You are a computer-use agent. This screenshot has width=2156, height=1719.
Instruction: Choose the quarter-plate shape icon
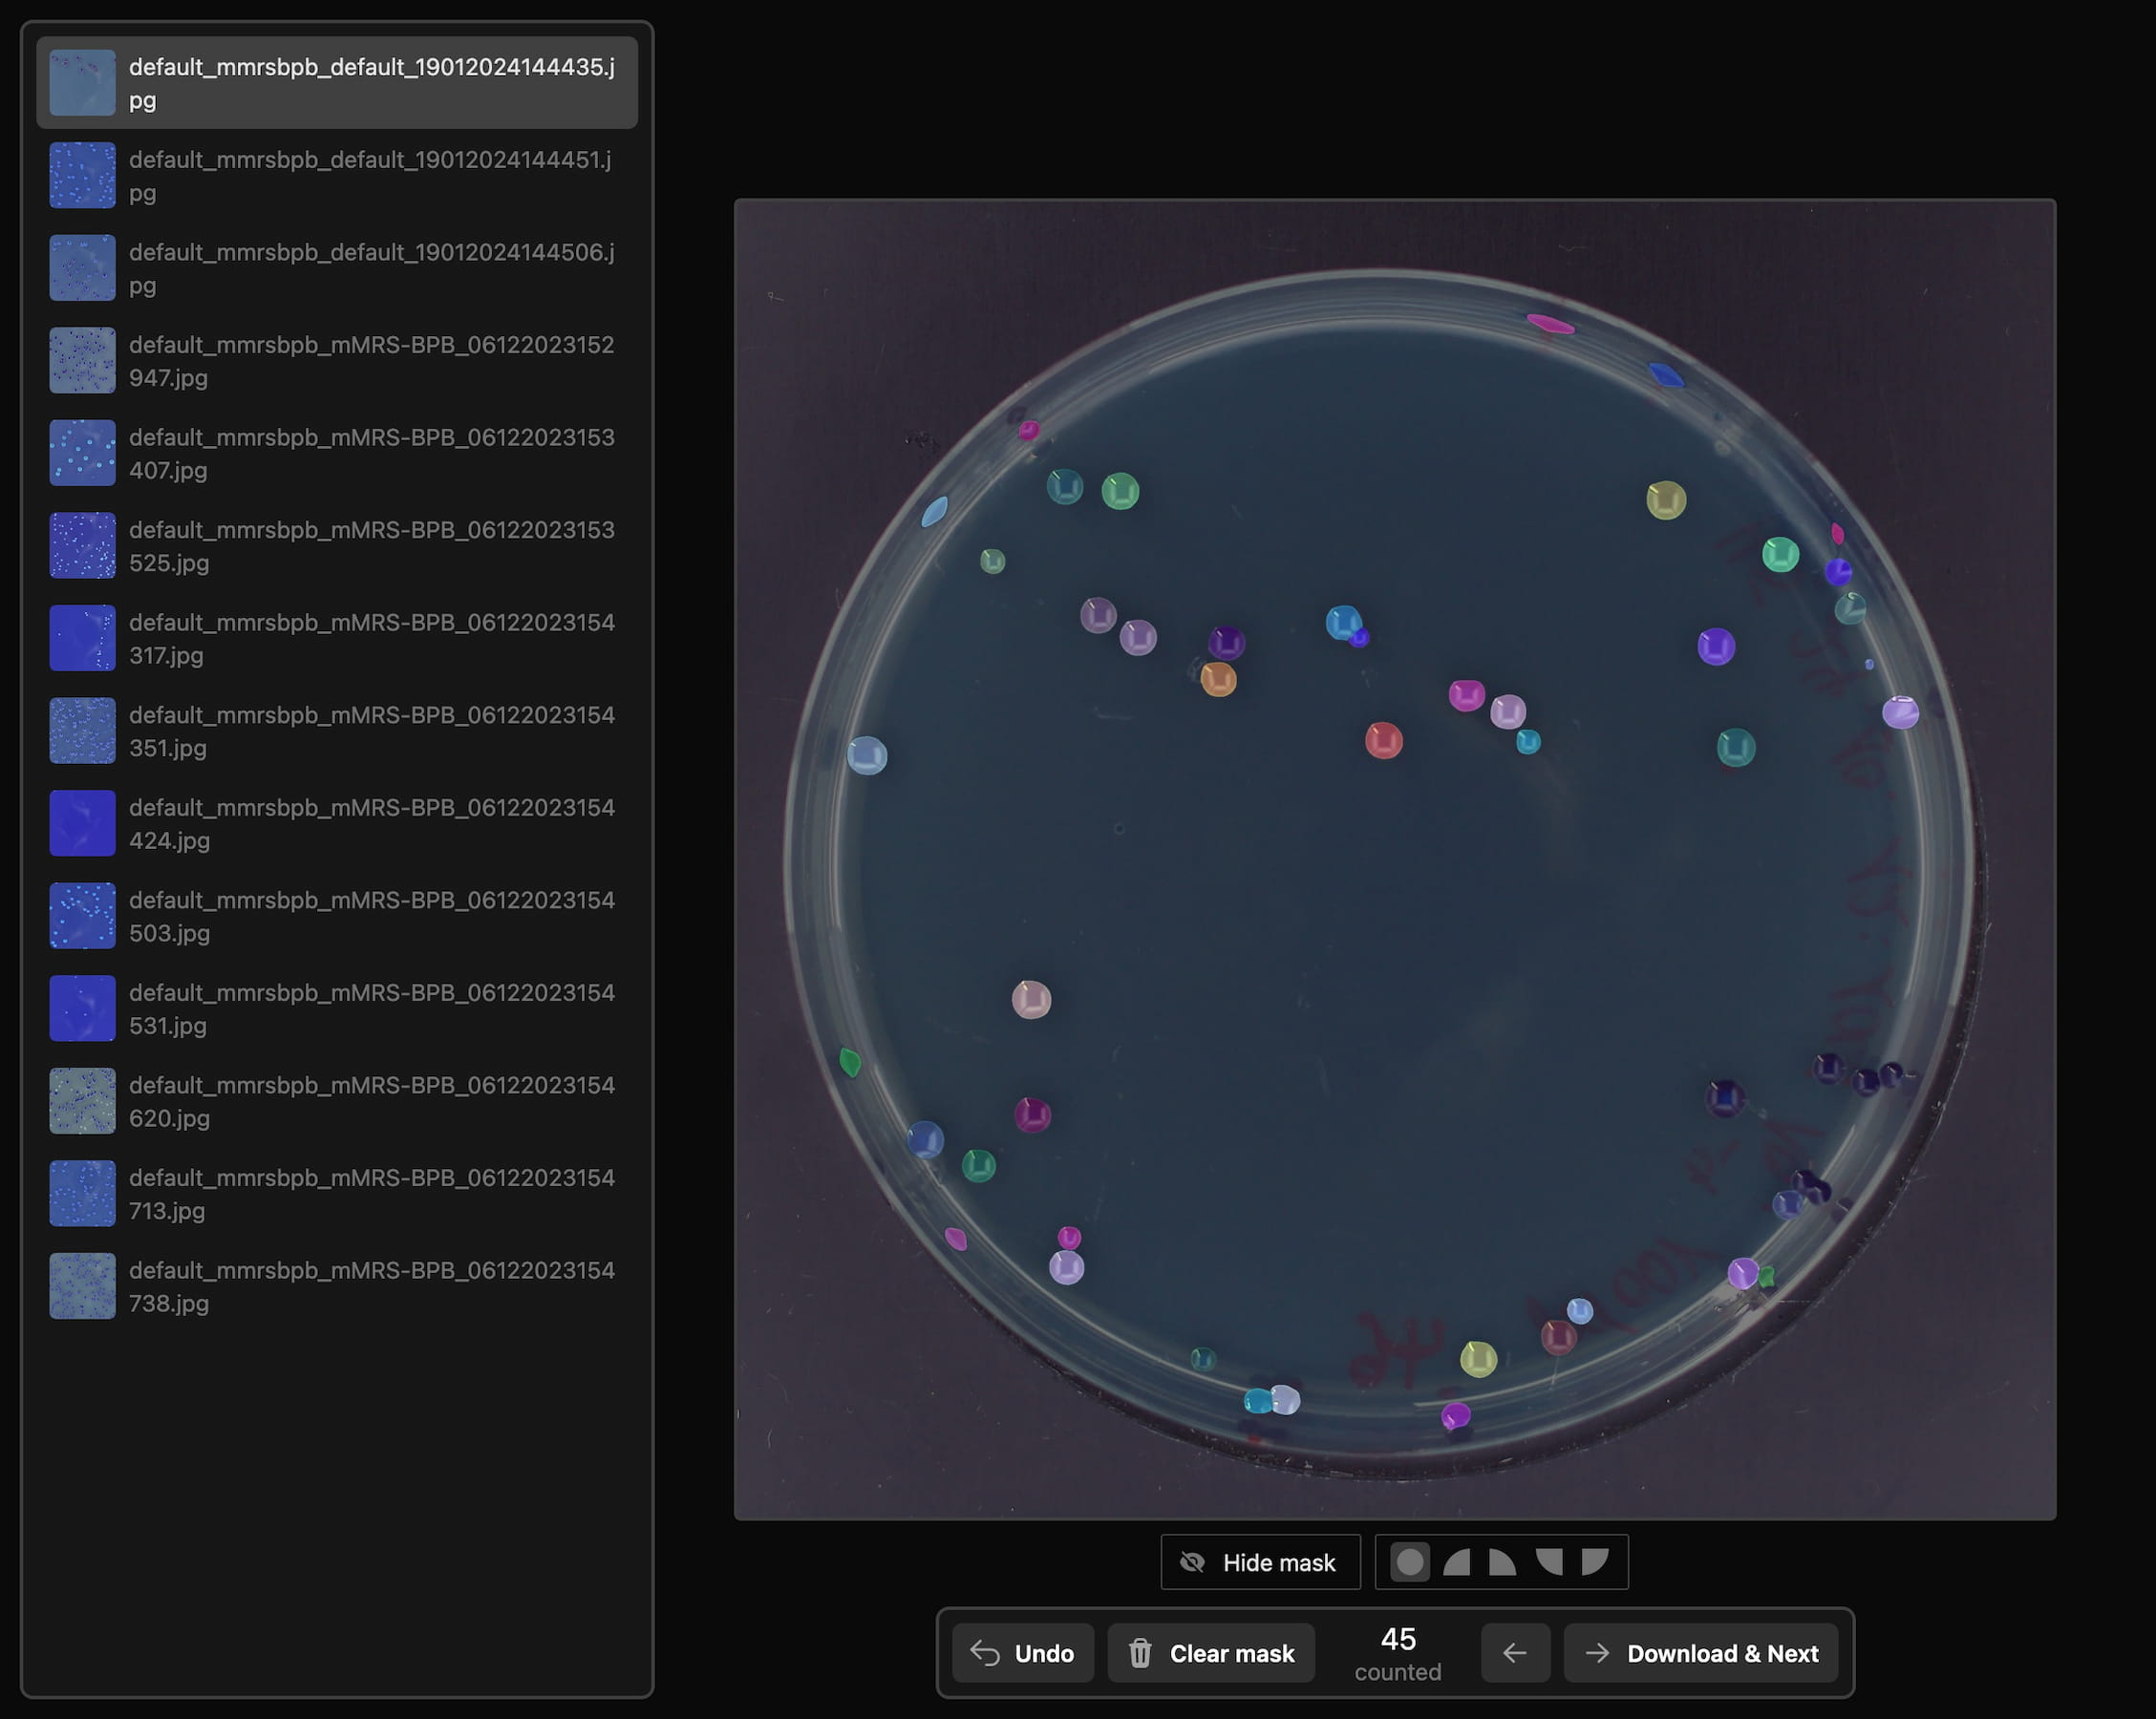[x=1504, y=1561]
